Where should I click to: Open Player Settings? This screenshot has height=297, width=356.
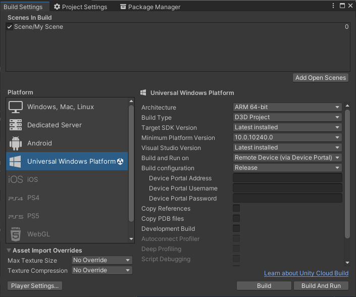(x=35, y=286)
